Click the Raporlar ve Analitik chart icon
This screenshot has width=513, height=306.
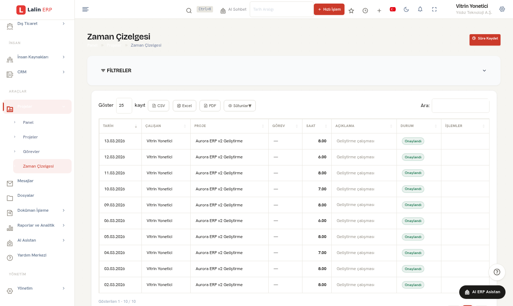tap(10, 228)
